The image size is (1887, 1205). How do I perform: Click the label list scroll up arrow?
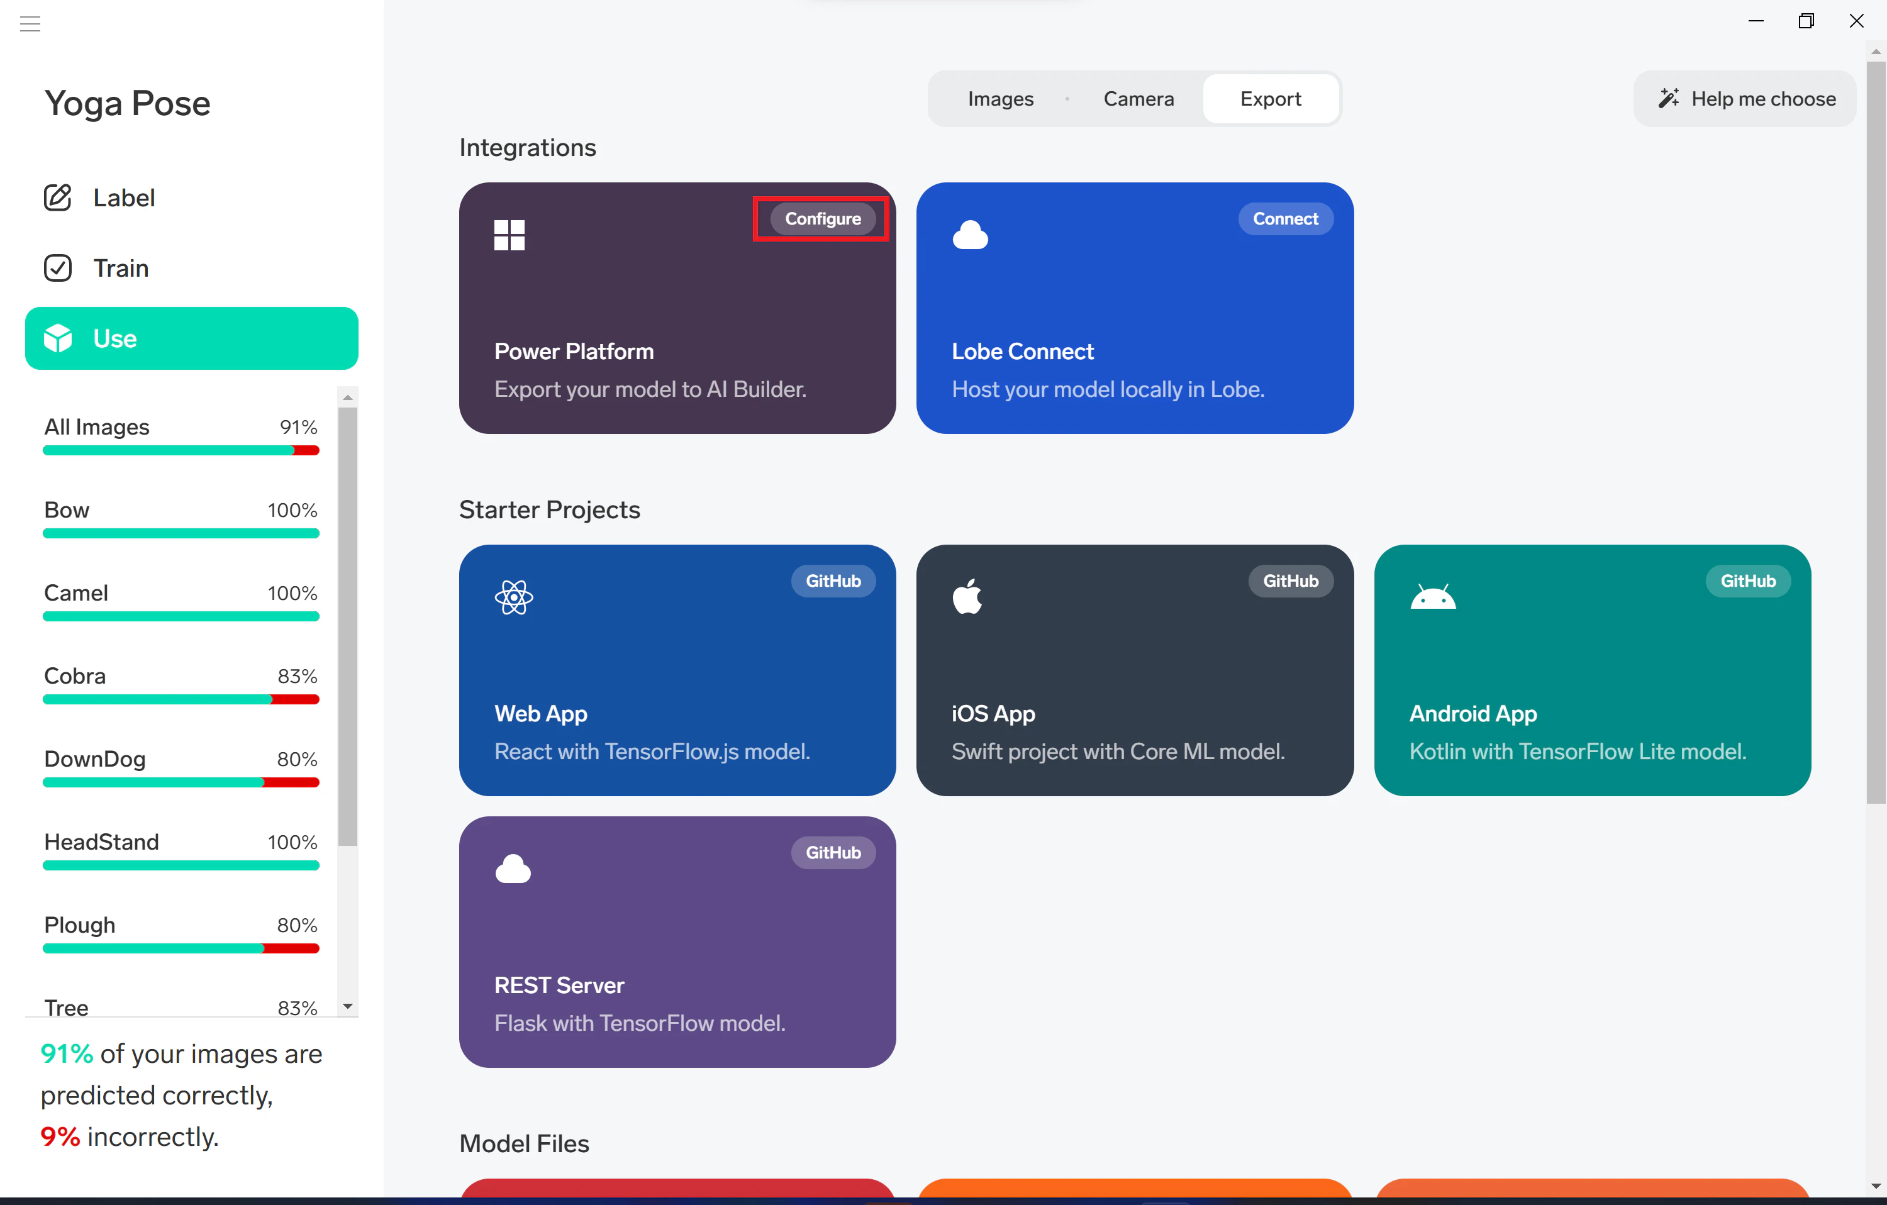[x=348, y=397]
